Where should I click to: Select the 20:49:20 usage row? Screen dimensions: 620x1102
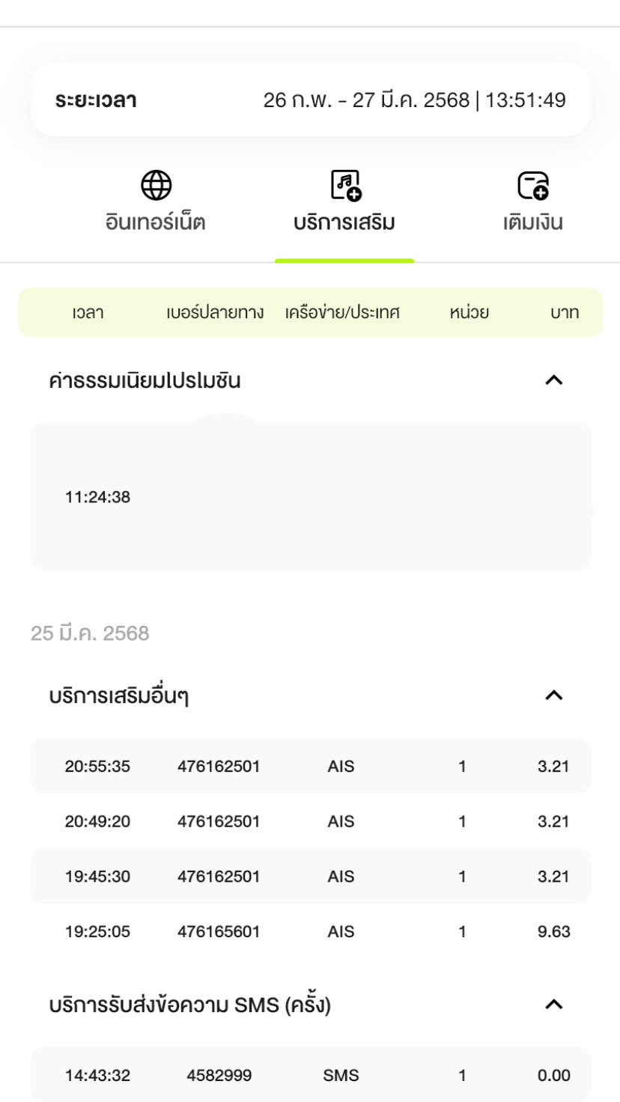(x=310, y=821)
